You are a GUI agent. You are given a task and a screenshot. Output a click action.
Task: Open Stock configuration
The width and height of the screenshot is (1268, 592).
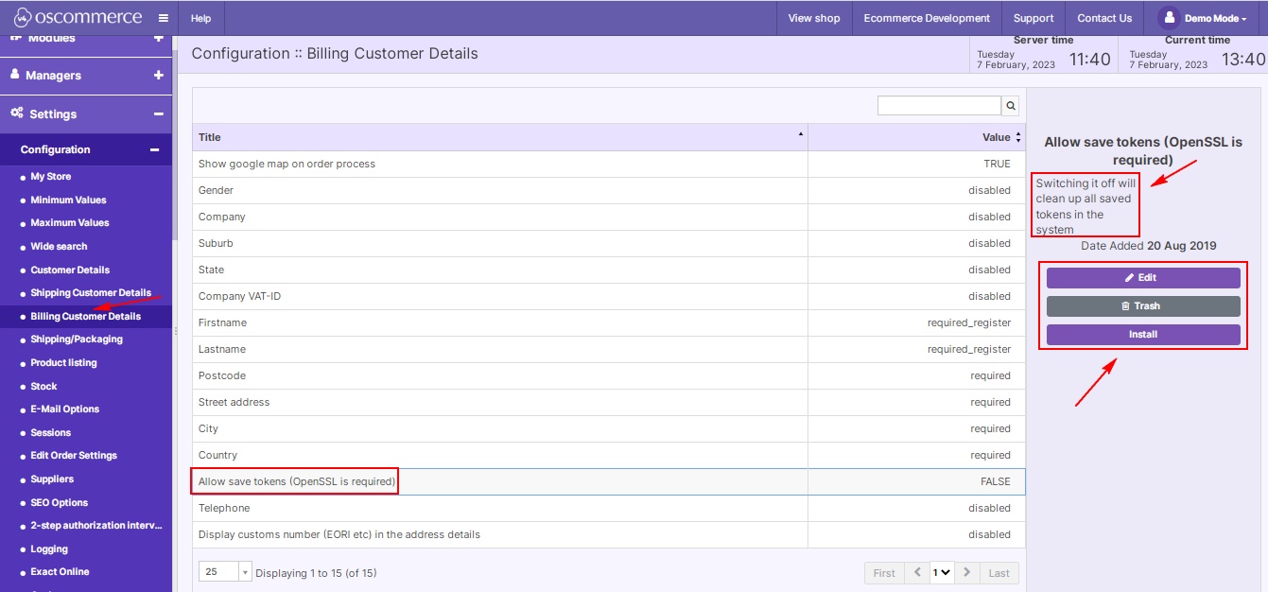click(43, 387)
